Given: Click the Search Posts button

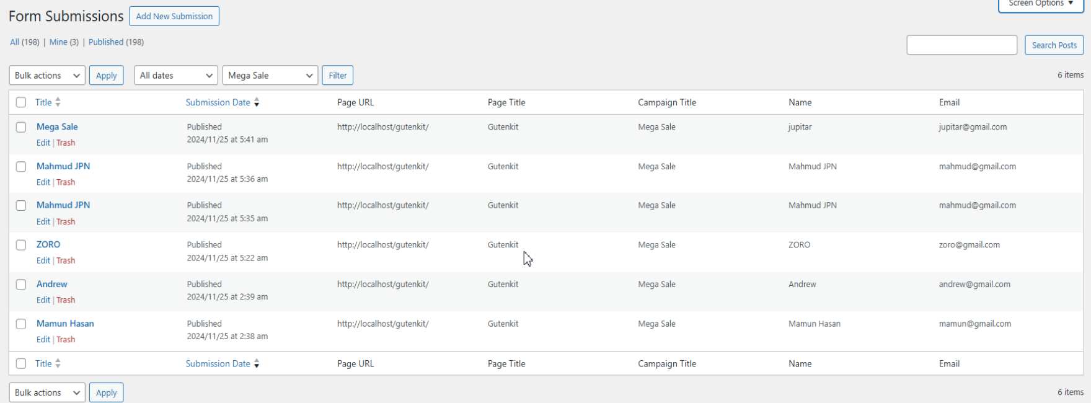Looking at the screenshot, I should [1054, 45].
